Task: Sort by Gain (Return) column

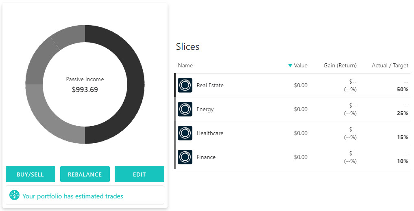Action: 340,66
